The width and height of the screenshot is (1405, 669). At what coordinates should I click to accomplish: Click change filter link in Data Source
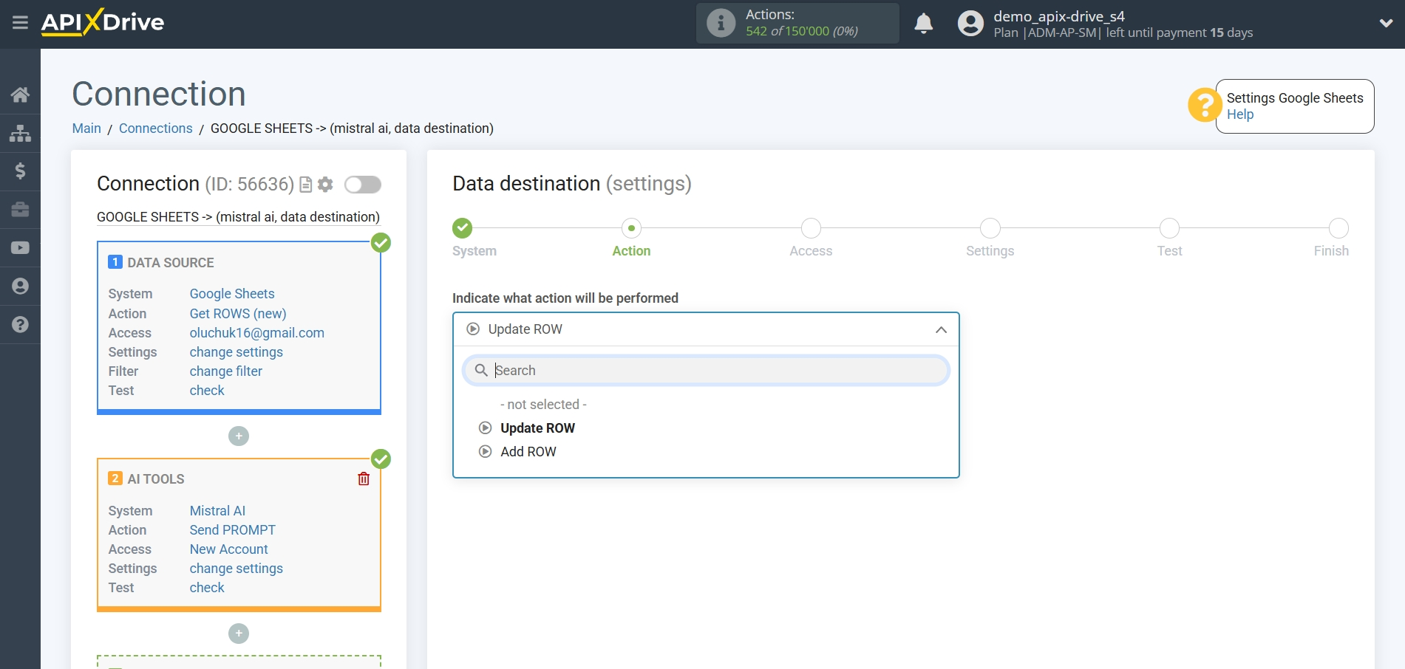coord(225,371)
